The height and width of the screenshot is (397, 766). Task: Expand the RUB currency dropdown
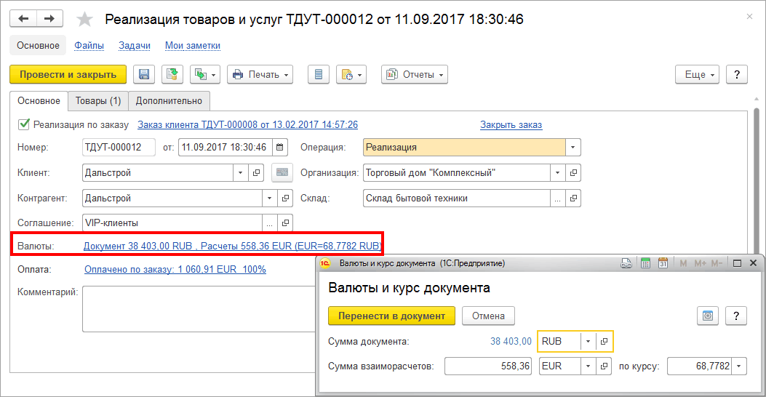[x=588, y=341]
